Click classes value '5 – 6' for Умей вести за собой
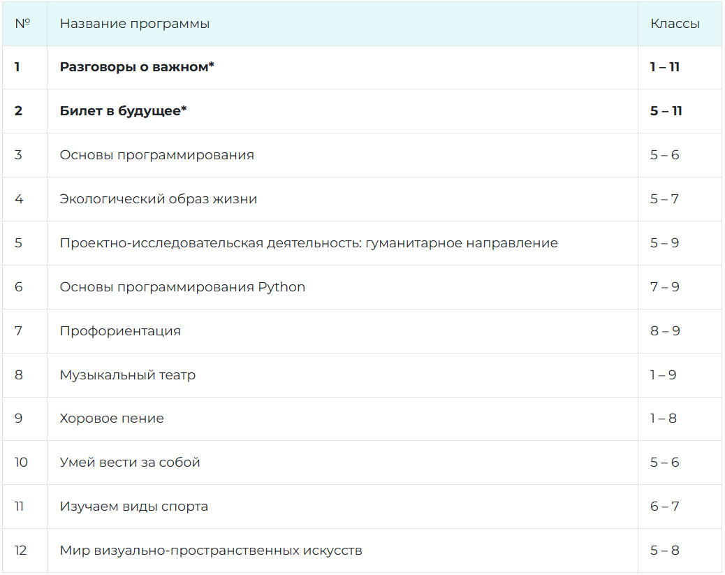Viewport: 725px width, 575px height. click(664, 462)
